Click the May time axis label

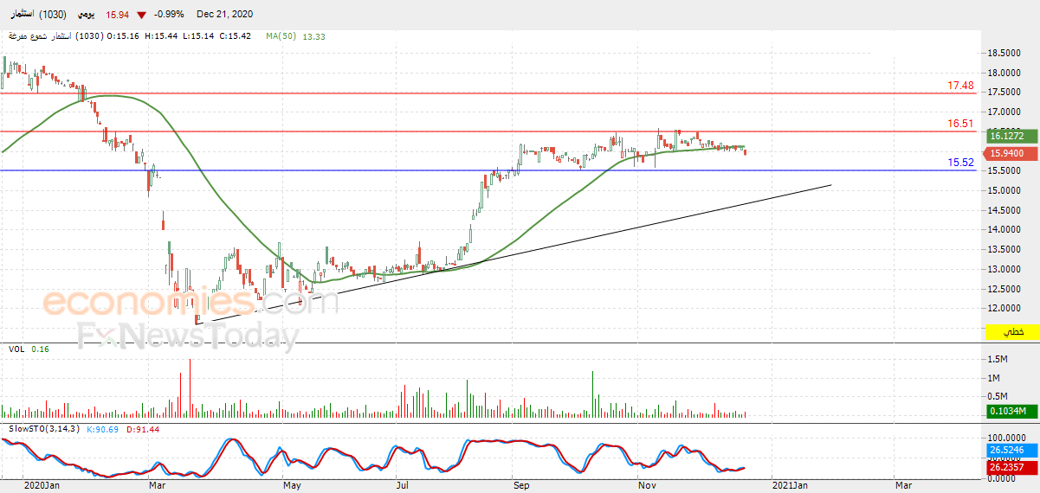(x=292, y=486)
